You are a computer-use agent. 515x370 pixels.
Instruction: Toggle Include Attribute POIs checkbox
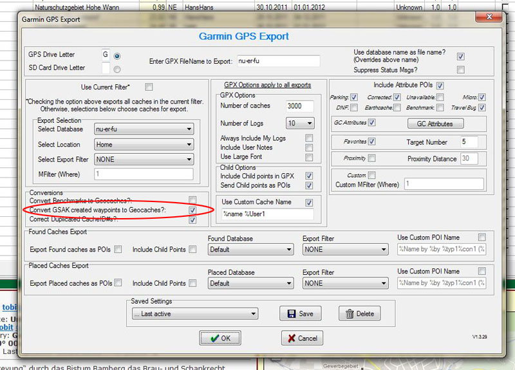click(440, 86)
